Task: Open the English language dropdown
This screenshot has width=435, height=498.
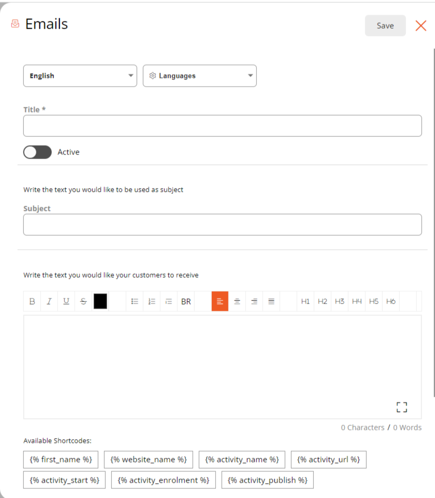Action: coord(80,76)
